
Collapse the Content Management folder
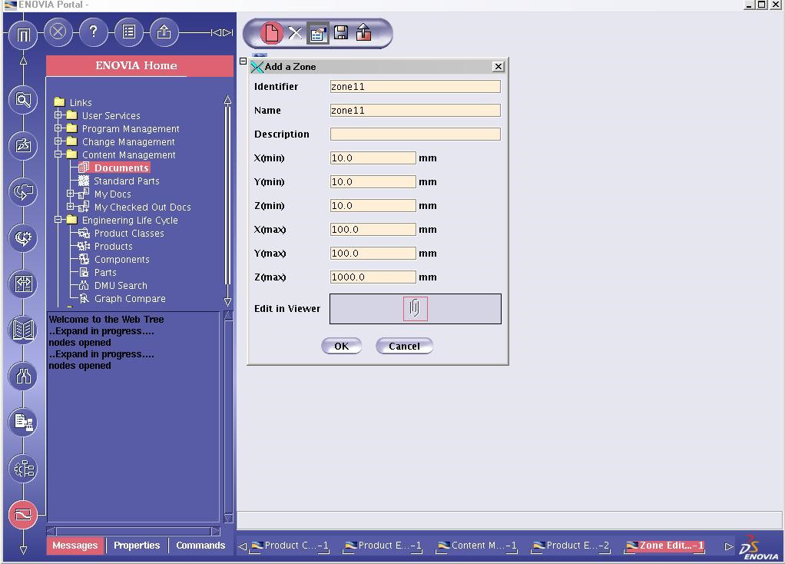pos(58,154)
